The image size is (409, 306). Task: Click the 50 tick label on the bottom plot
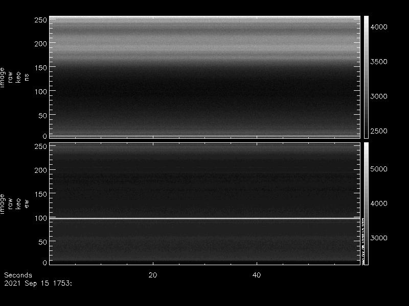pos(42,242)
